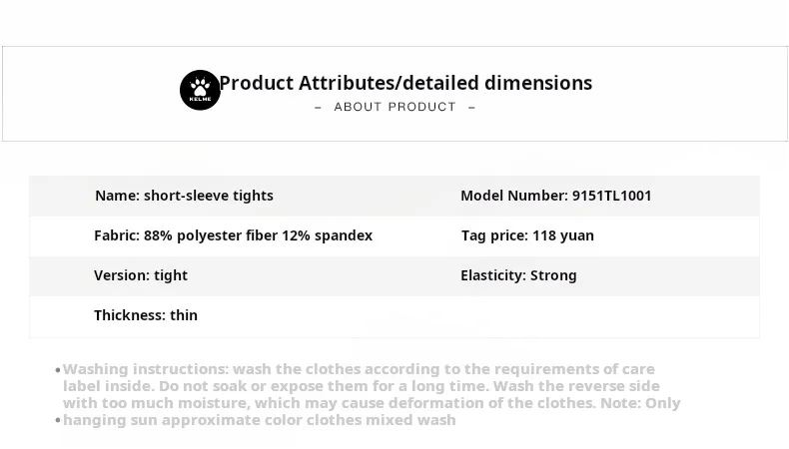Select the 'Thickness: thin' attribute

click(x=146, y=315)
